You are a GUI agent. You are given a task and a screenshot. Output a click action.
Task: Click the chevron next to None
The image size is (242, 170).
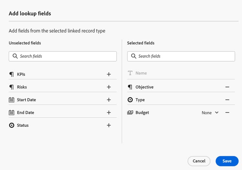tap(217, 113)
